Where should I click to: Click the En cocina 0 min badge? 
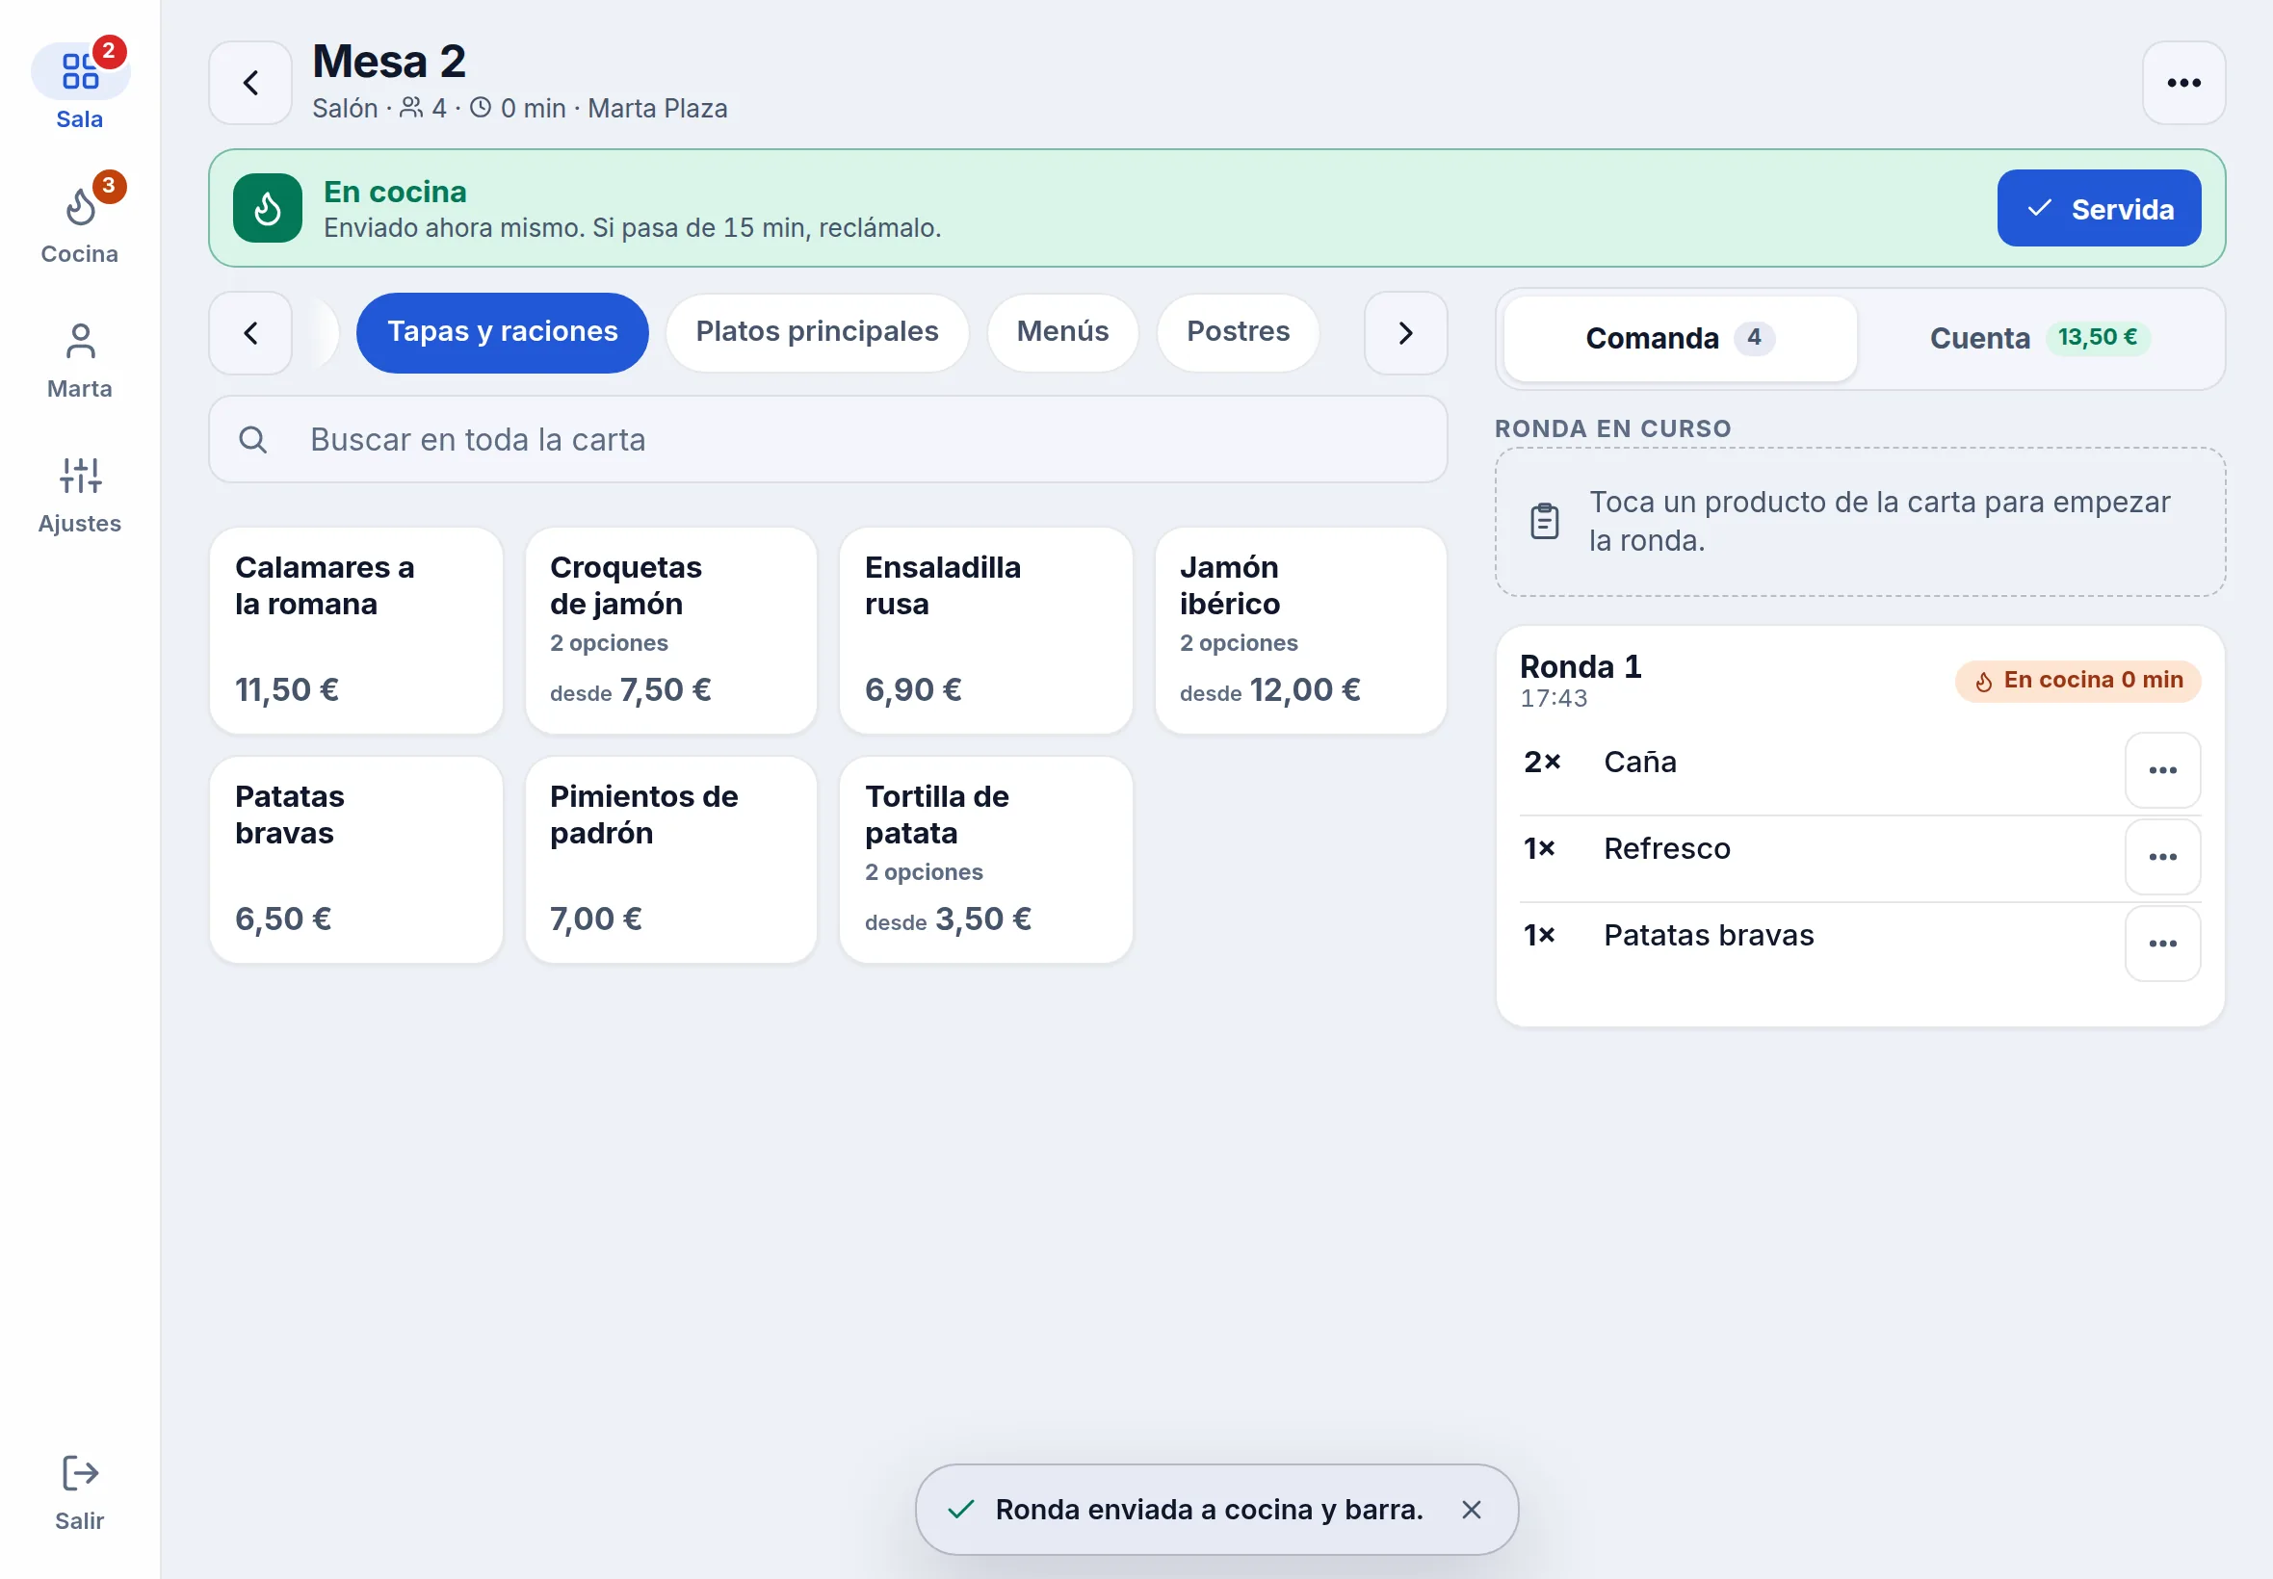2077,681
